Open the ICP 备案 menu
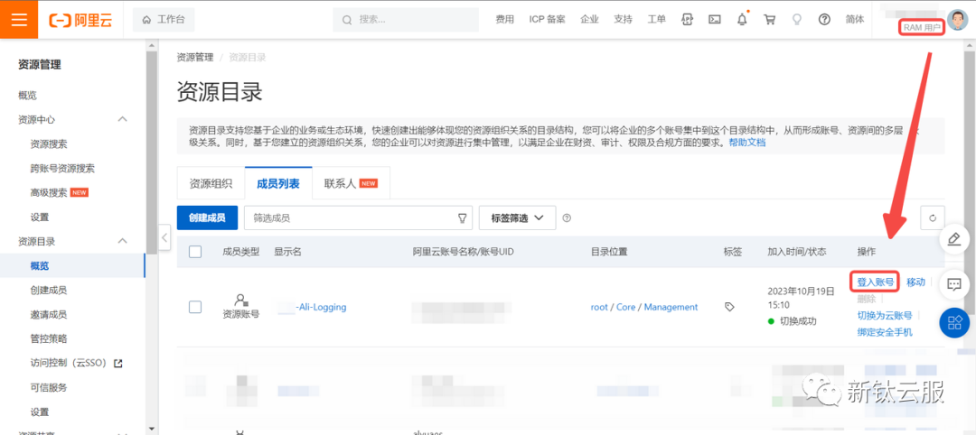 tap(547, 19)
